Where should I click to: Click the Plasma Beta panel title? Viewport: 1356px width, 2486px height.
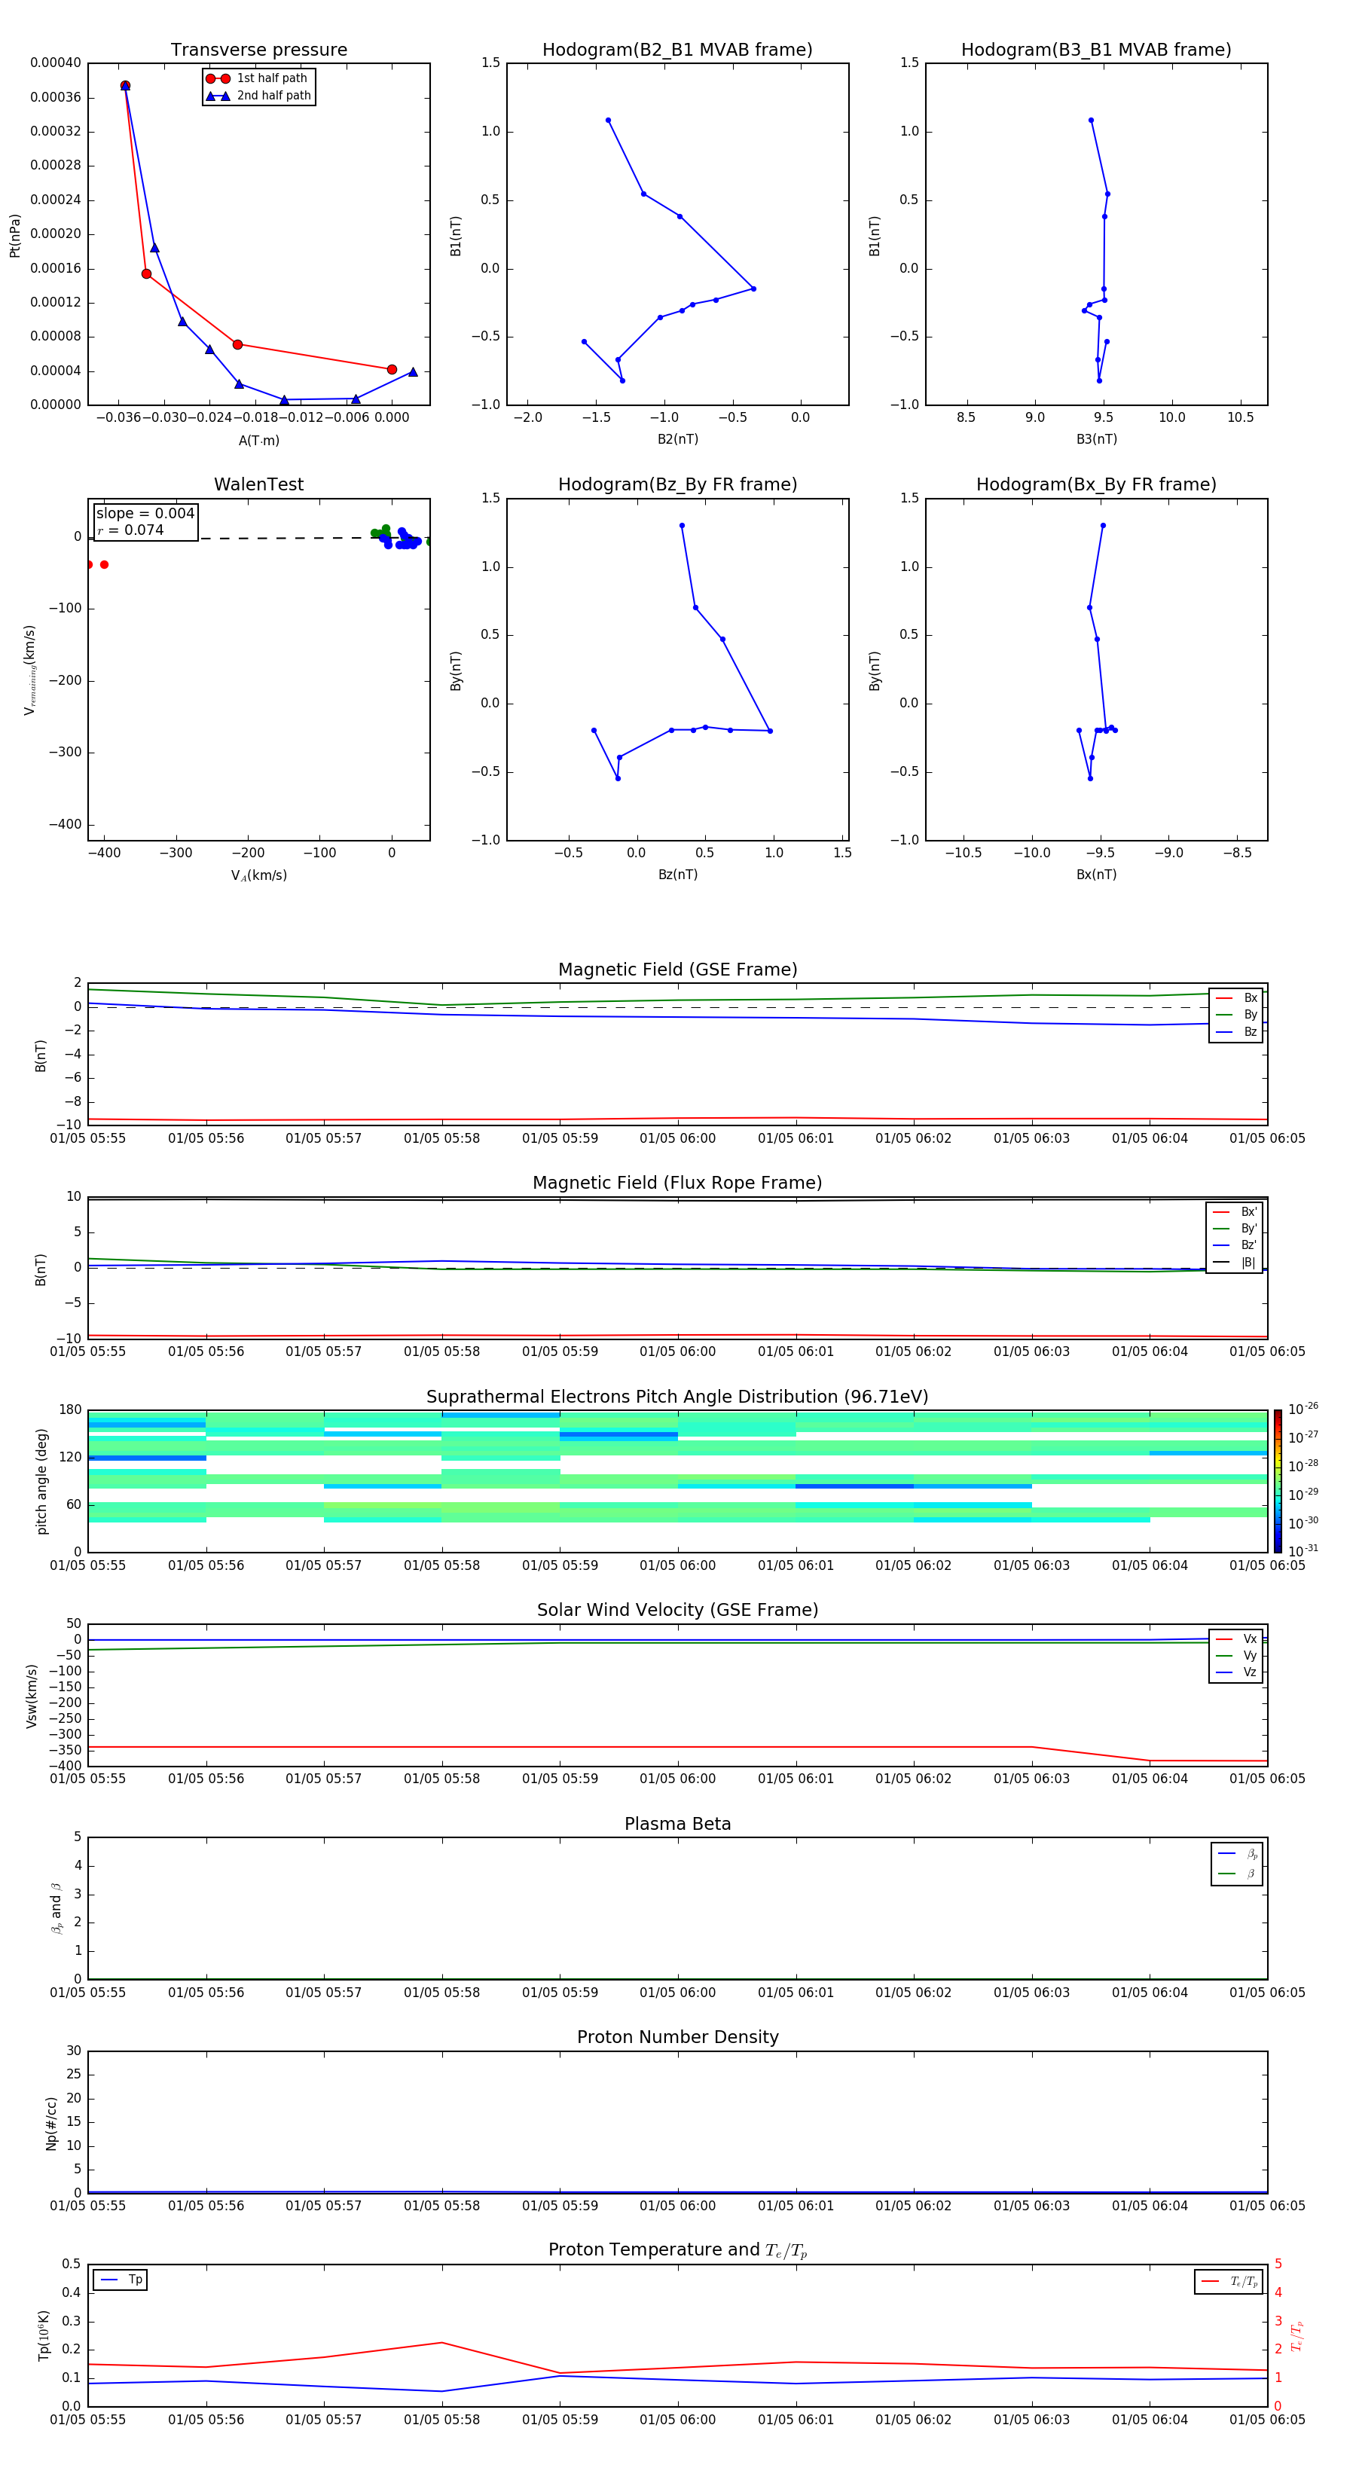pos(676,1824)
